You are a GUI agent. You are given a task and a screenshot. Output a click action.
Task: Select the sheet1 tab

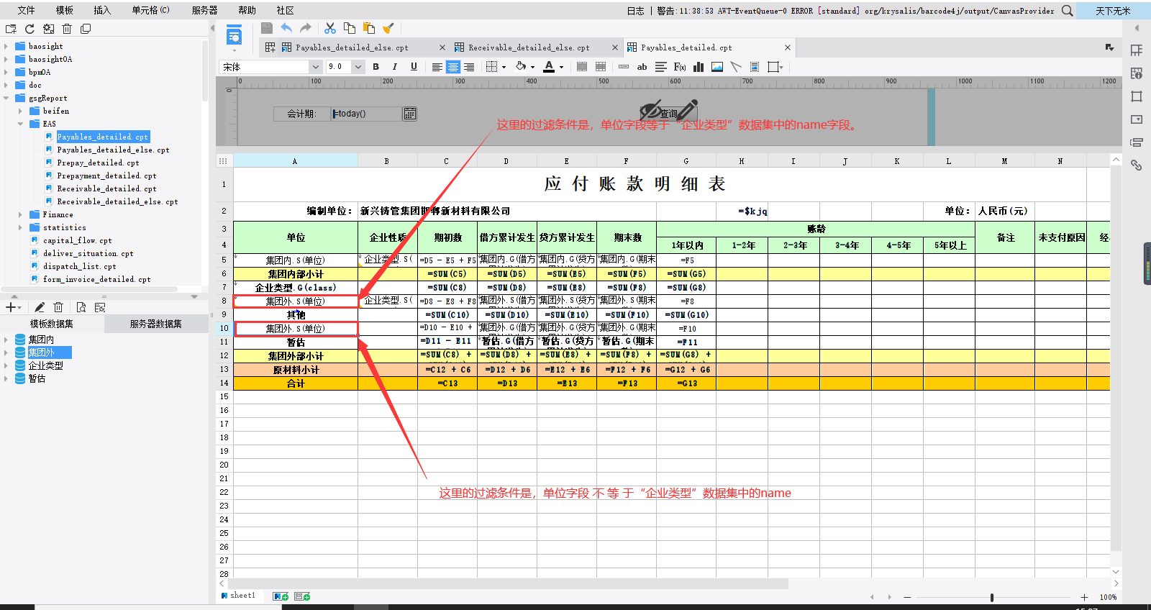[x=239, y=596]
